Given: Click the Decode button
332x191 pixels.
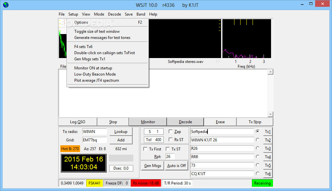Looking at the screenshot, I should click(x=185, y=122).
